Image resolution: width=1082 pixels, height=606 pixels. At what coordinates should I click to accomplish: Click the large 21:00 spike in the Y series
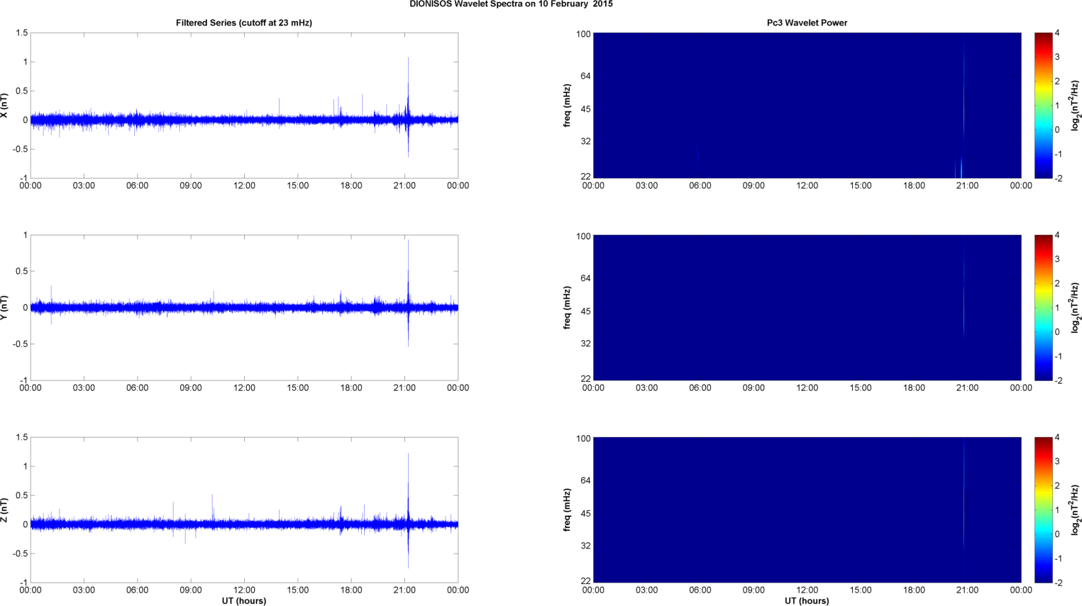point(408,293)
